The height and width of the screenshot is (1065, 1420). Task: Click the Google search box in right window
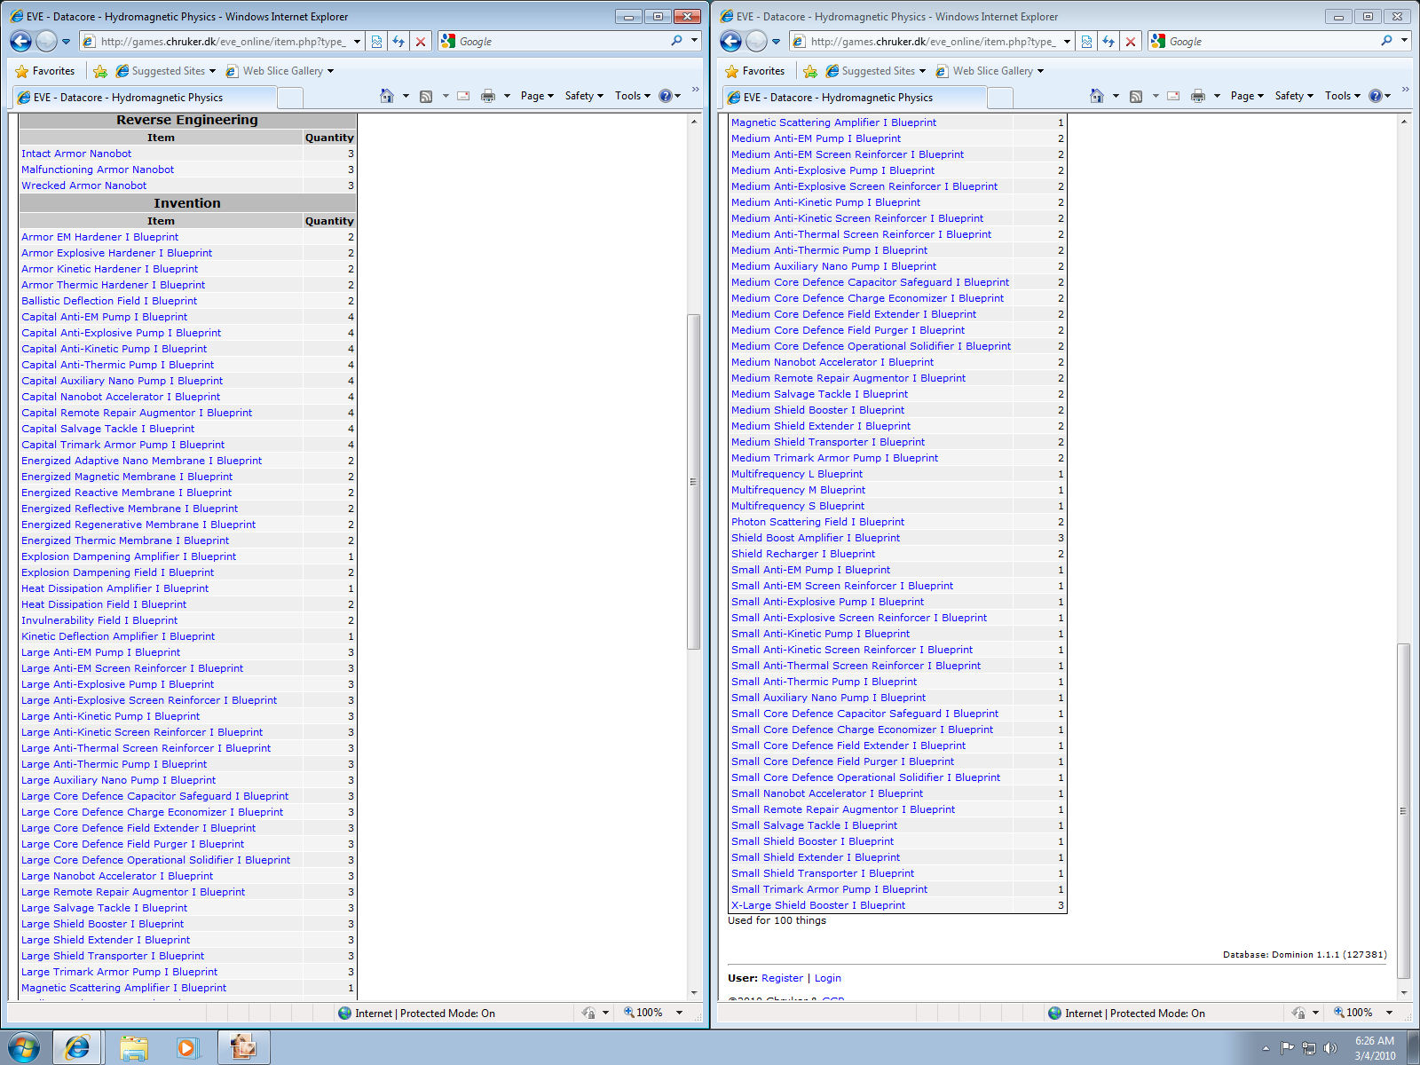click(x=1273, y=41)
